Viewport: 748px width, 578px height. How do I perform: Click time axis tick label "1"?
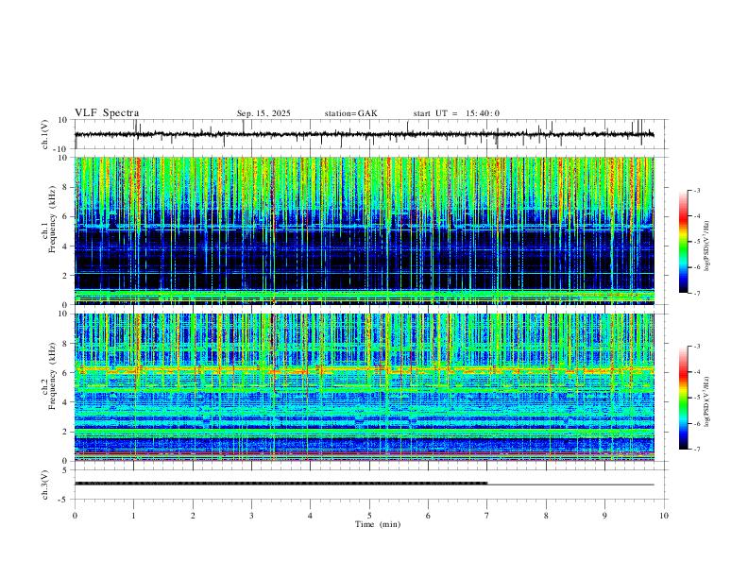click(x=133, y=516)
